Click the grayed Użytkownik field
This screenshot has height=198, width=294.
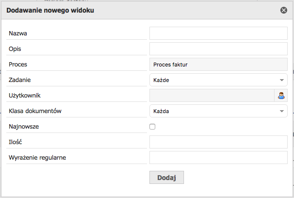pos(212,96)
